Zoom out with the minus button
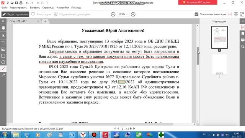245x138 pixels. [x=113, y=14]
